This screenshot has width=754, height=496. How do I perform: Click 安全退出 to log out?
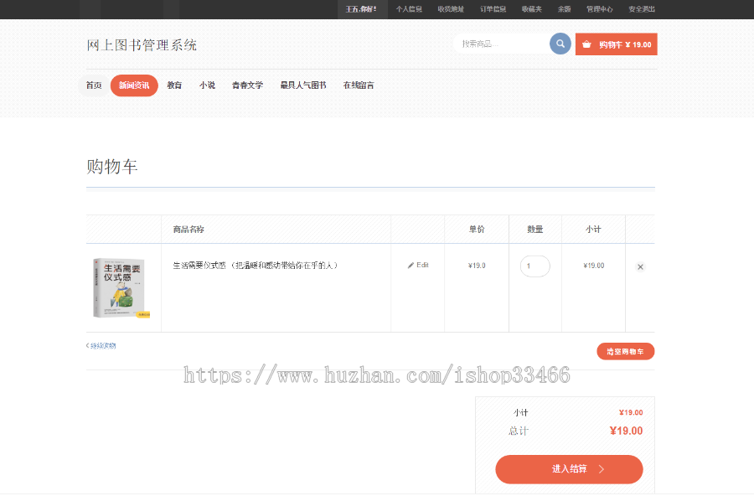click(x=642, y=9)
